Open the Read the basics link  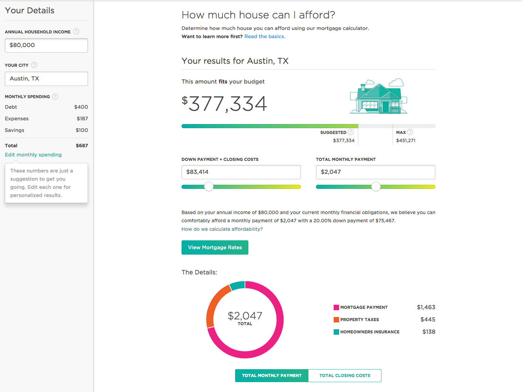(264, 36)
